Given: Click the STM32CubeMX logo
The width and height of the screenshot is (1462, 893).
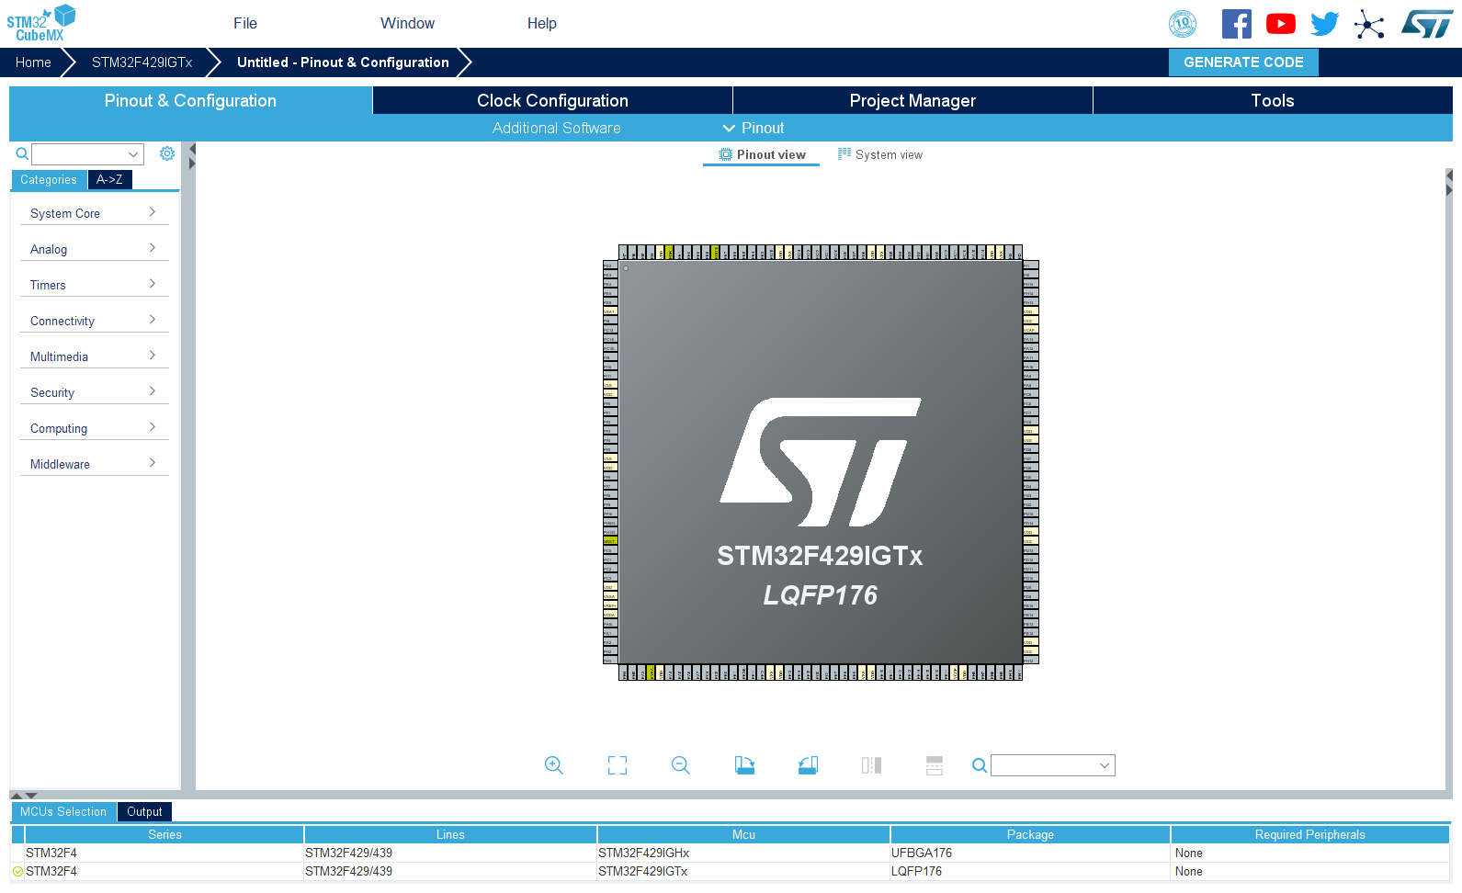Looking at the screenshot, I should tap(41, 23).
